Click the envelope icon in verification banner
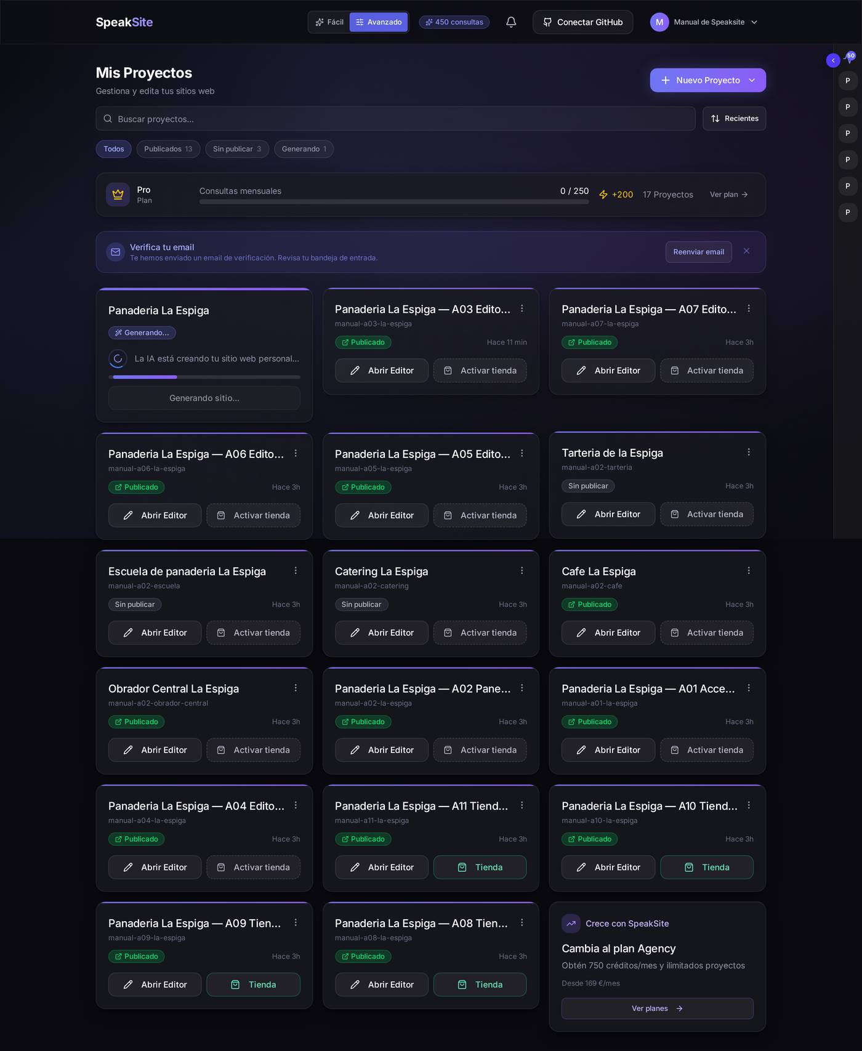Screen dimensions: 862x1051 pyautogui.click(x=115, y=252)
